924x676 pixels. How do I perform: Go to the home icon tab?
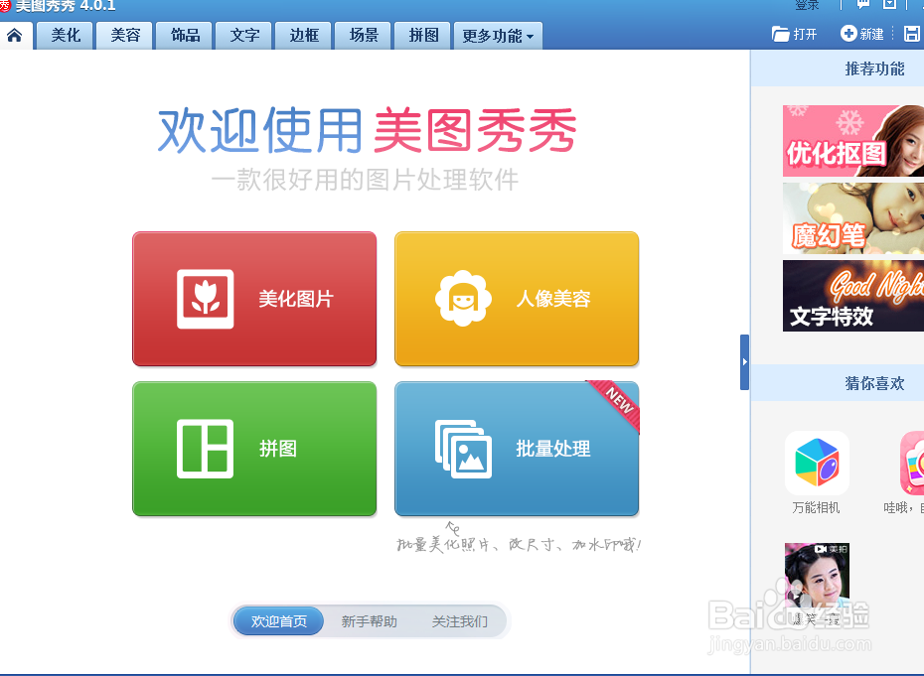15,36
